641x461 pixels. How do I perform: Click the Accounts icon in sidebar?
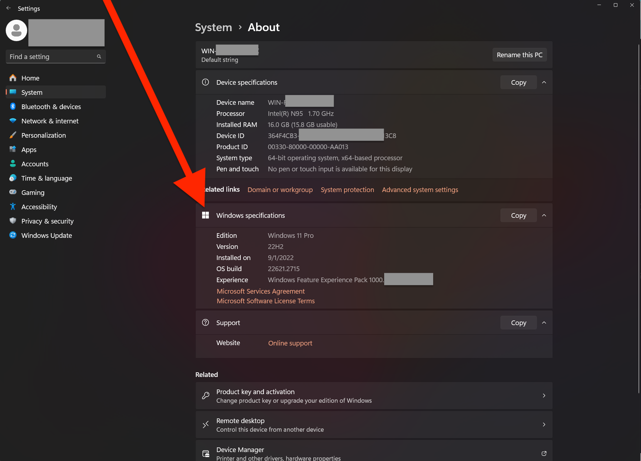[13, 164]
